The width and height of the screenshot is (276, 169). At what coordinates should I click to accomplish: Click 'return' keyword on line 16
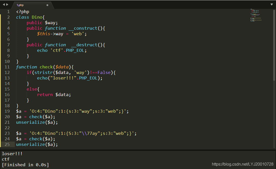pos(45,95)
